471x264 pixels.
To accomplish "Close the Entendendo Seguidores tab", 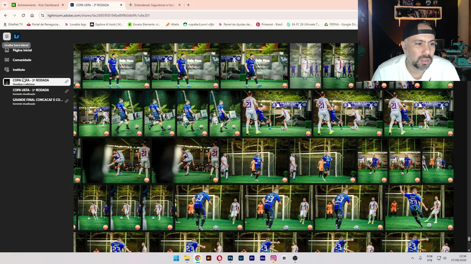I will pyautogui.click(x=180, y=5).
